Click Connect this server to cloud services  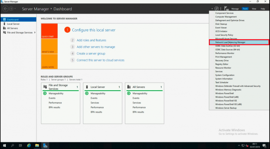101,60
